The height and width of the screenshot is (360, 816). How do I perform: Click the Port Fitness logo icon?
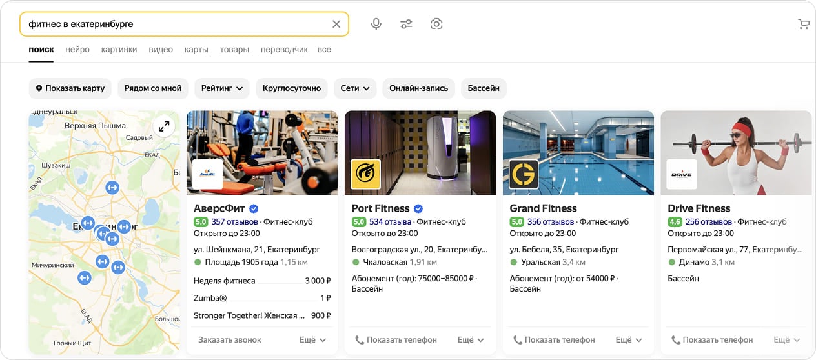[365, 174]
